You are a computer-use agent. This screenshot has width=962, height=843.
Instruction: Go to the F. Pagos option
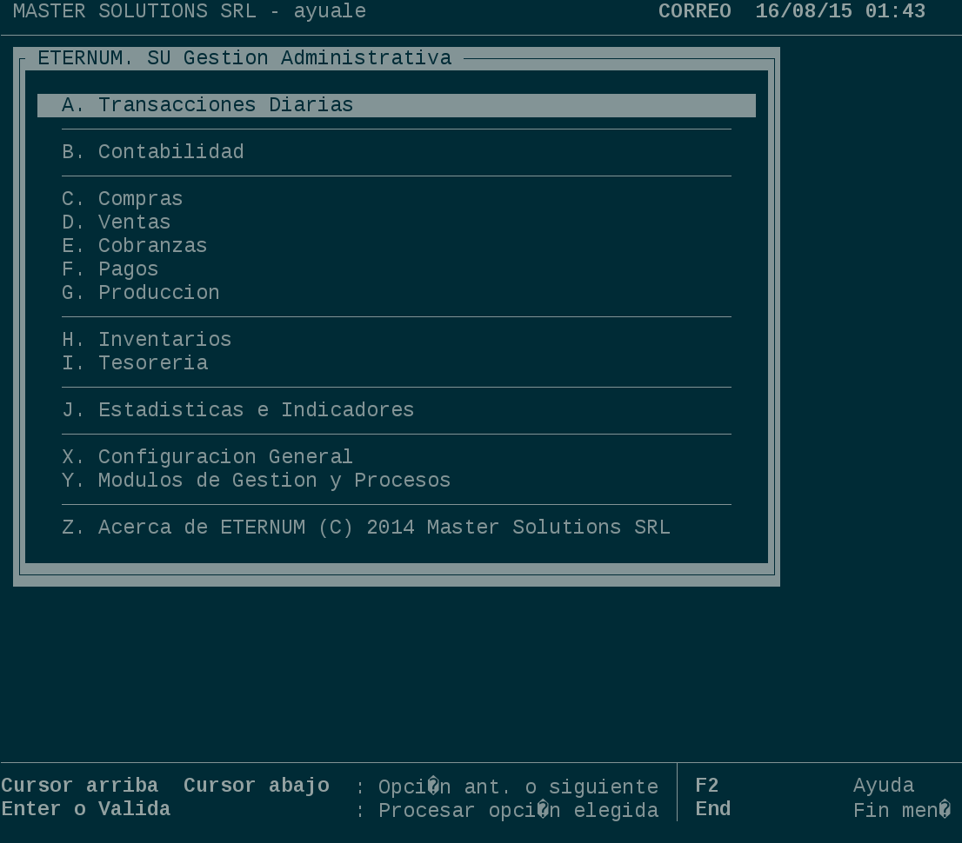110,269
